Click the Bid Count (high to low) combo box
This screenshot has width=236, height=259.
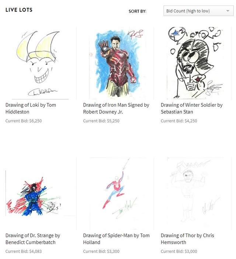pos(198,11)
